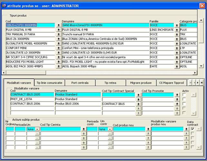This screenshot has width=207, height=161.
Task: Expand Um contr dropdown showing luna
Action: [110, 129]
